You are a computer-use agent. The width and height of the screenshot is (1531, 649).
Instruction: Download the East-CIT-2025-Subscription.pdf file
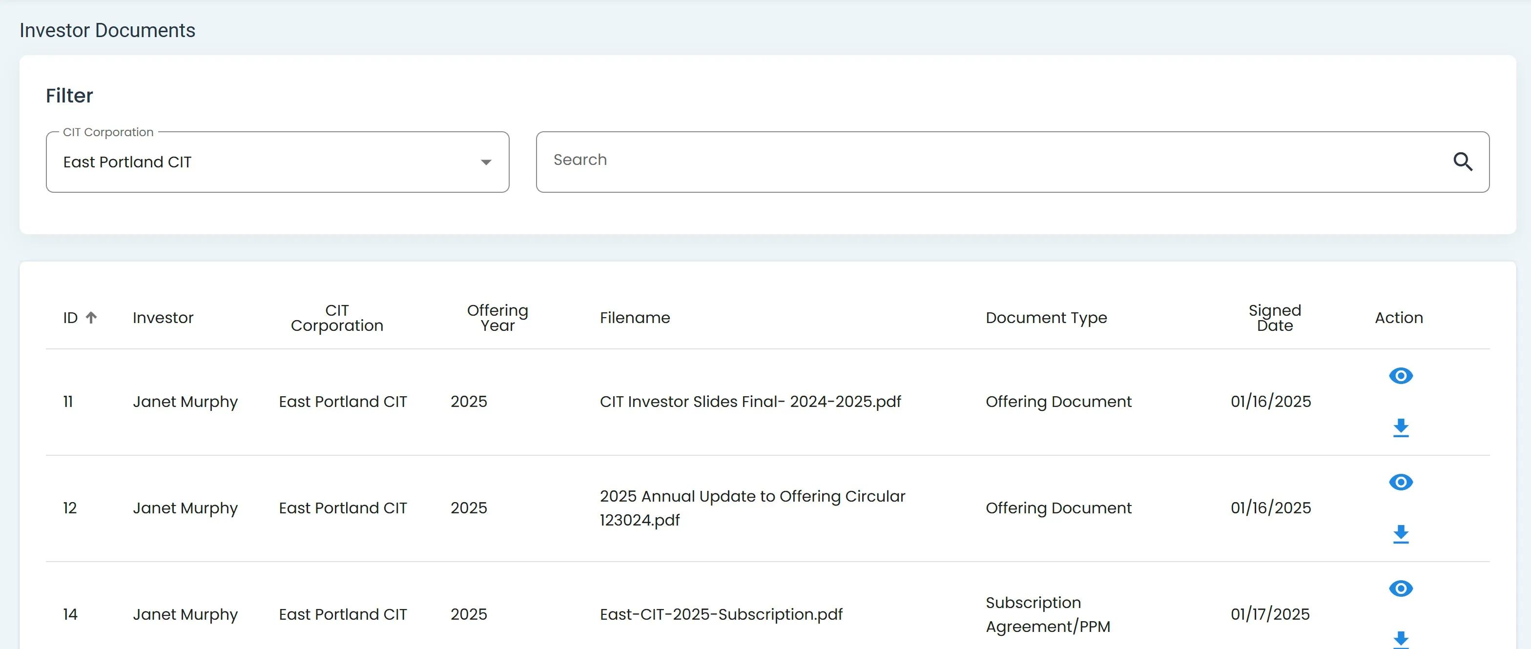click(1400, 639)
